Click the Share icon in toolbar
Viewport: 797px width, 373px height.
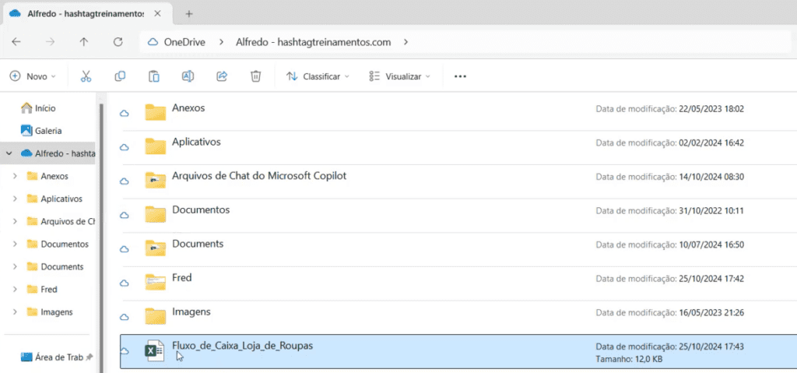[x=222, y=76]
